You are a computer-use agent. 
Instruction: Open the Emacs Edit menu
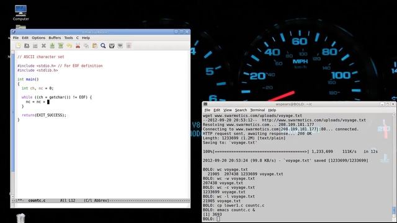pos(25,38)
